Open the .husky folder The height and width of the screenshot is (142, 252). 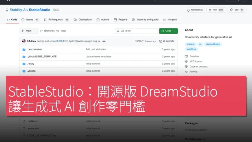pyautogui.click(x=31, y=64)
